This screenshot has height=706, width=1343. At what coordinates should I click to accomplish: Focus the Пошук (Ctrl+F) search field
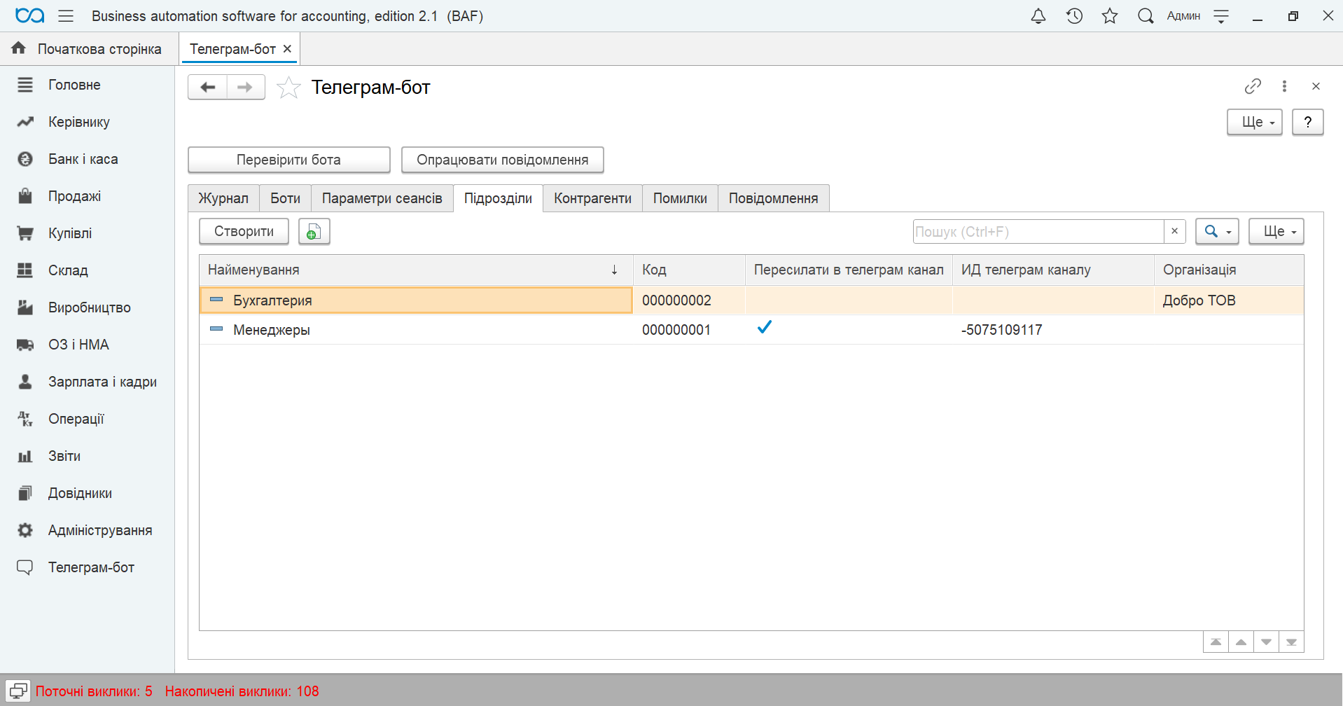pos(1038,232)
